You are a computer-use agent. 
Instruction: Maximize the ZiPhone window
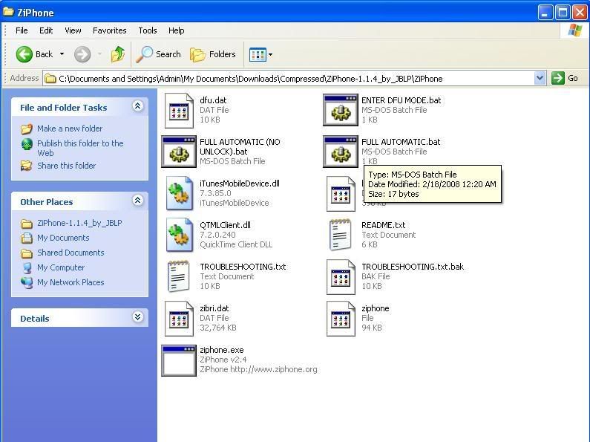pos(563,13)
